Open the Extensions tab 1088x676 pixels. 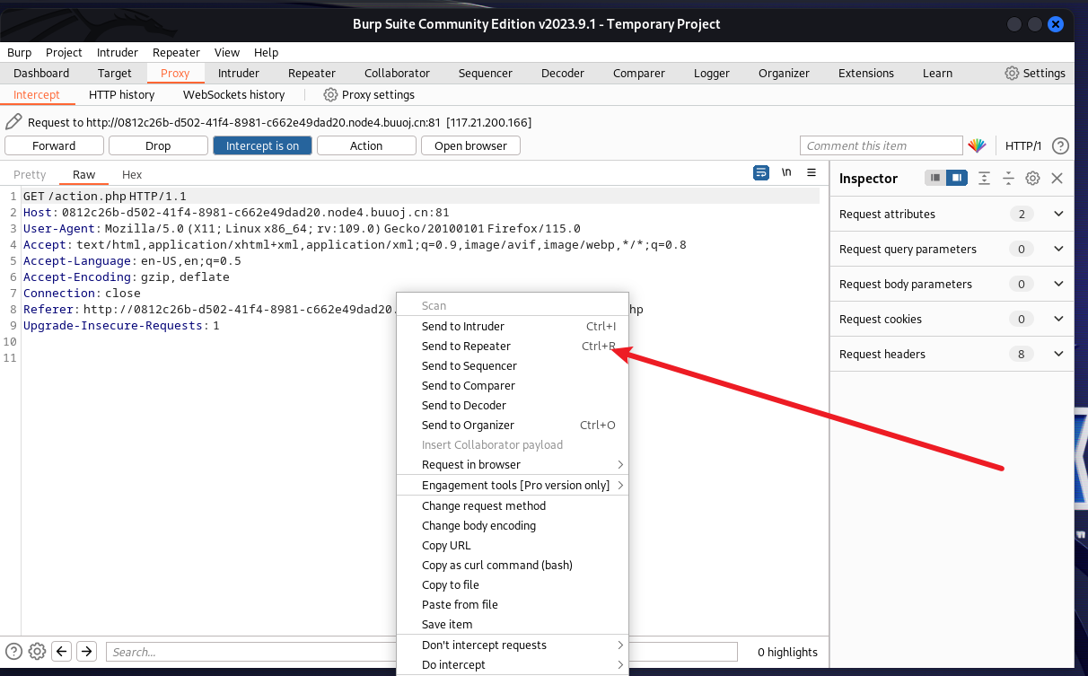pyautogui.click(x=865, y=74)
